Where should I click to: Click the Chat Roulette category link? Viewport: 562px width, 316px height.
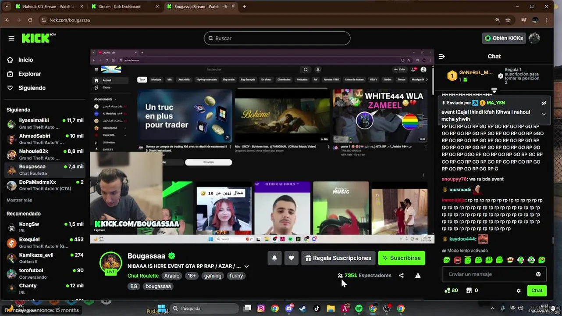[143, 276]
